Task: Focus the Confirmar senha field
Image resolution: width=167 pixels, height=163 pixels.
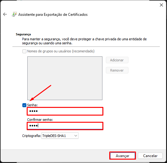Action: coord(65,126)
